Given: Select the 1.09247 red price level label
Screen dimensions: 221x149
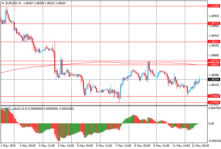Looking at the screenshot, I should 214,41.
